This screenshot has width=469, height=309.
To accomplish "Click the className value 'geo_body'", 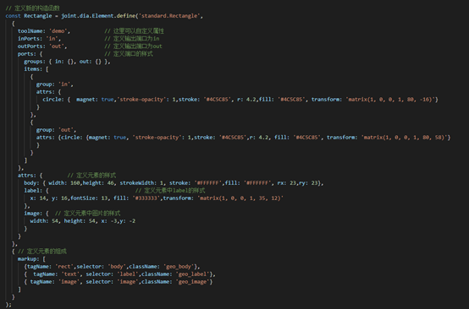I will coord(179,266).
